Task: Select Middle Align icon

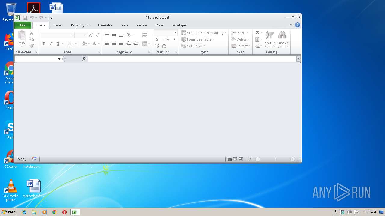Action: tap(114, 35)
